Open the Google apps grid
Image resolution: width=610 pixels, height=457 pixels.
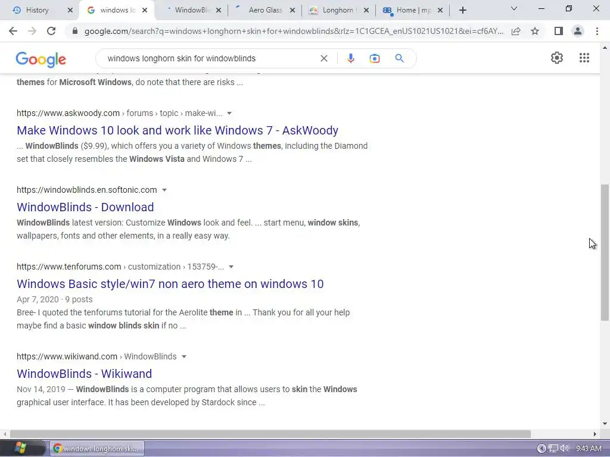point(584,58)
